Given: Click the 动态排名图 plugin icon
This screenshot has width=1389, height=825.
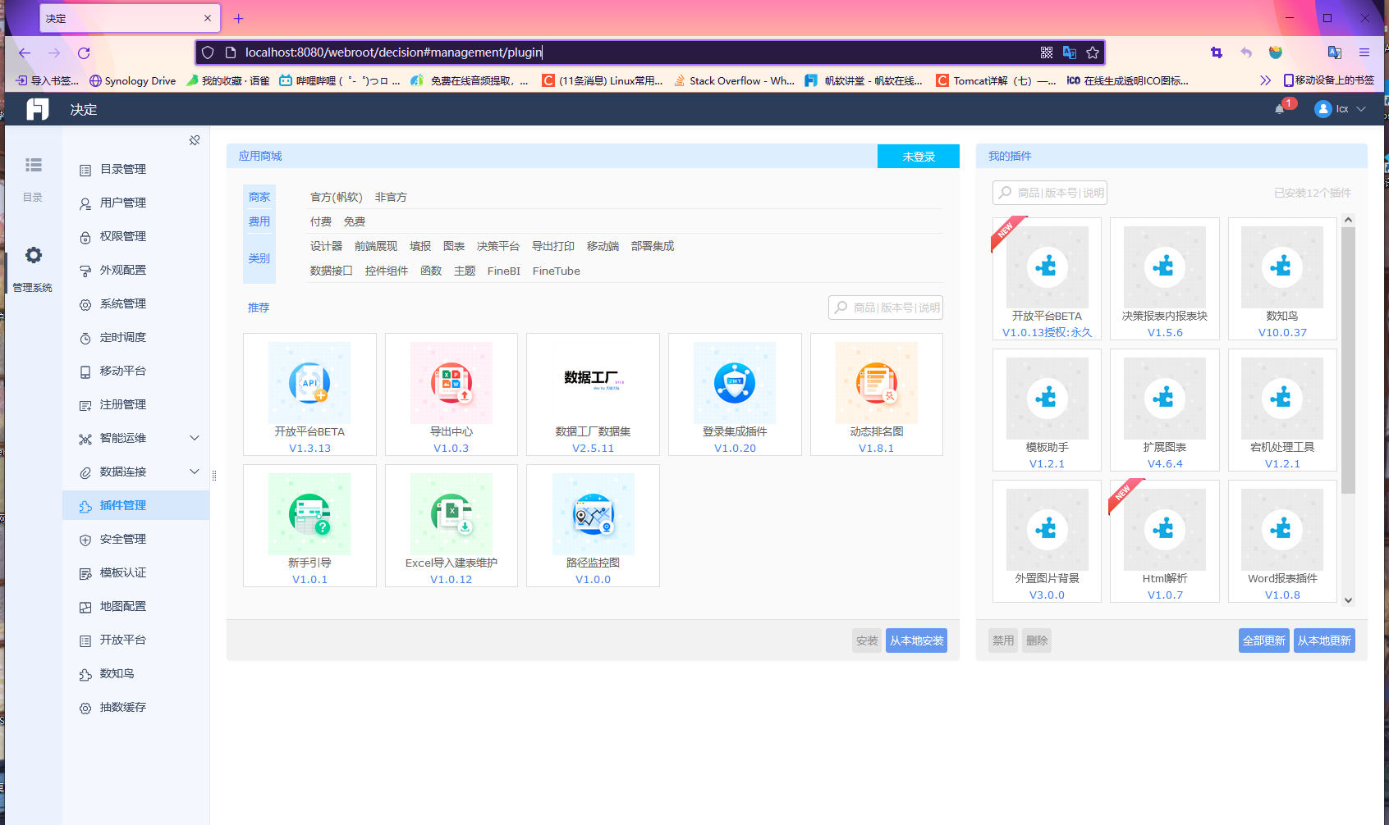Looking at the screenshot, I should click(877, 383).
